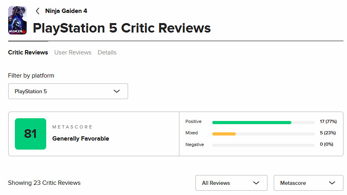Switch to the User Reviews tab
This screenshot has width=347, height=195.
(x=73, y=52)
